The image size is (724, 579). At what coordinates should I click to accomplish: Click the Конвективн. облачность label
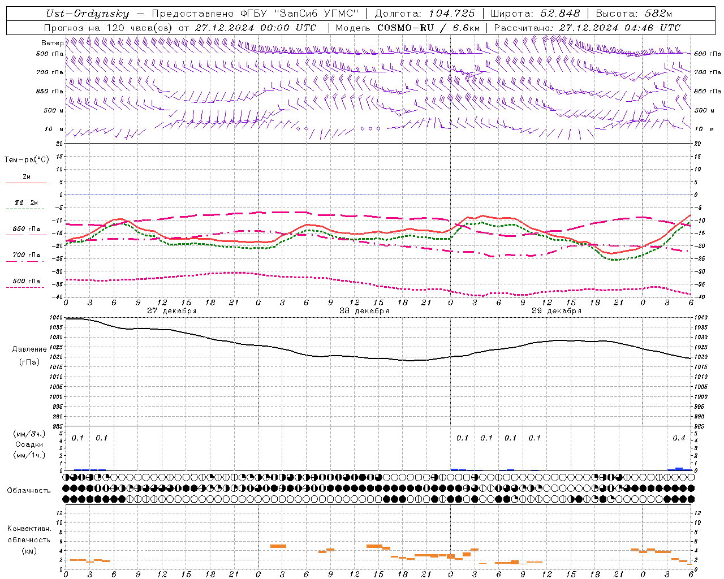point(29,534)
